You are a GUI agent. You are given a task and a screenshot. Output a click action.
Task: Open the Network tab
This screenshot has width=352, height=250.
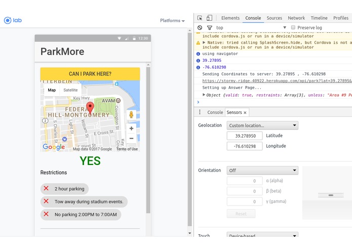tap(296, 18)
